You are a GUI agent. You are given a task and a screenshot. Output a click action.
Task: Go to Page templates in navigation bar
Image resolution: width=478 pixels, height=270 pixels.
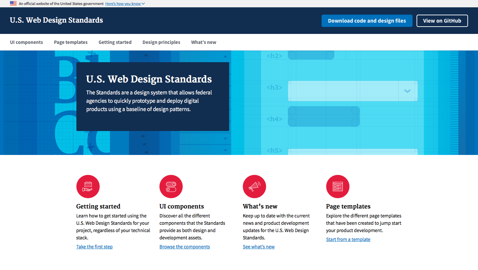tap(71, 42)
